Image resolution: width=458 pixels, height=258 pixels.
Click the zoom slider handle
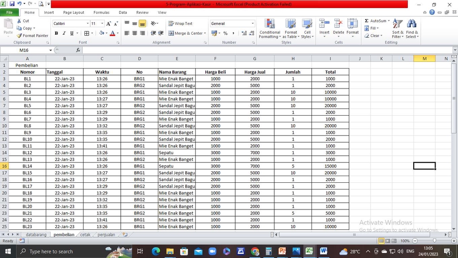(x=435, y=241)
